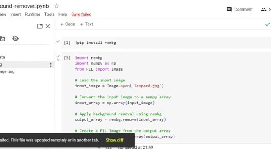Click the comment 'Load the input image'

pyautogui.click(x=100, y=80)
